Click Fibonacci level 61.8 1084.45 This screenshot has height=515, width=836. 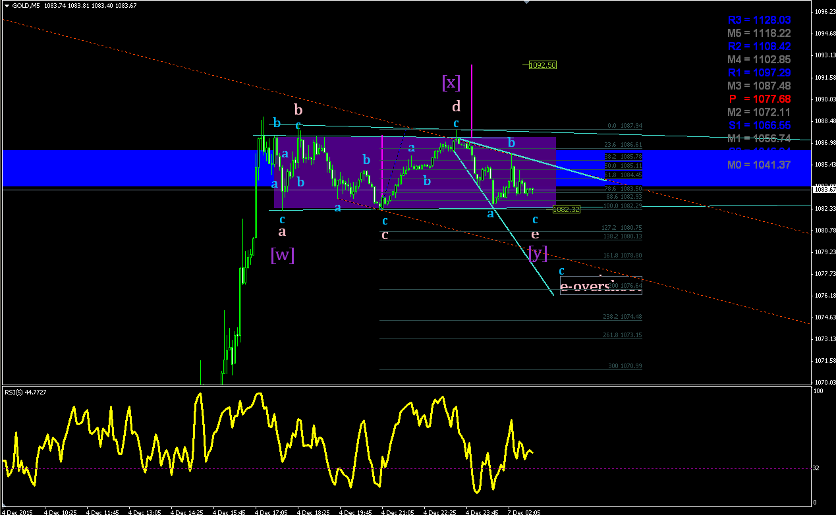(x=623, y=175)
